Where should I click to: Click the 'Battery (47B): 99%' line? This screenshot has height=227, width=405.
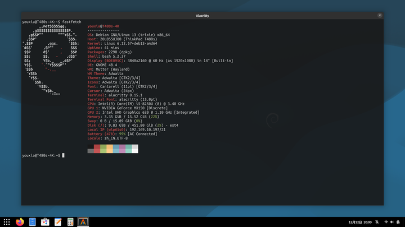122,134
